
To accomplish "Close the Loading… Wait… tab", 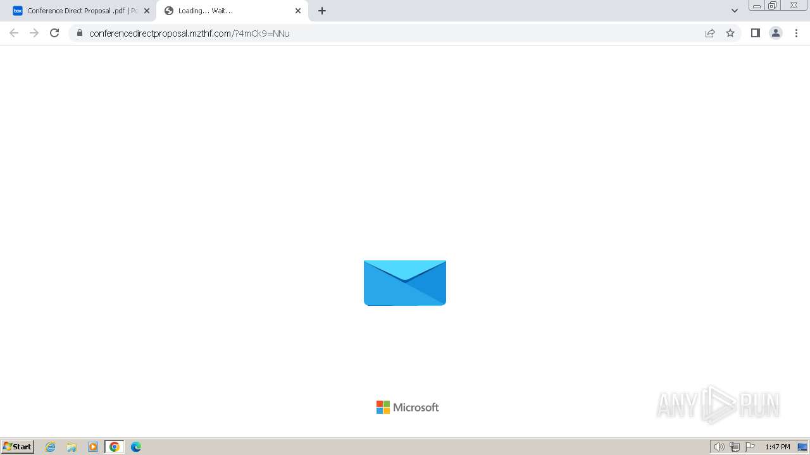I will click(x=298, y=11).
